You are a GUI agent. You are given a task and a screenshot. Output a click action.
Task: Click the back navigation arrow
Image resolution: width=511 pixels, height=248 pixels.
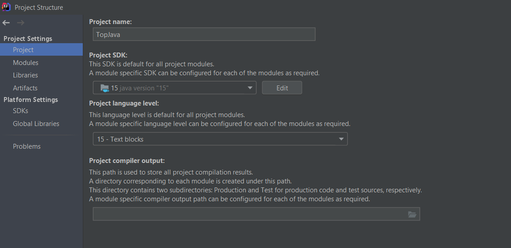(6, 23)
